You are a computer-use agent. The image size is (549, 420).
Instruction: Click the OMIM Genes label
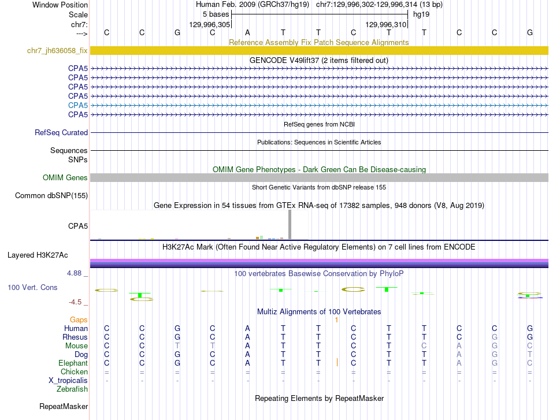65,177
